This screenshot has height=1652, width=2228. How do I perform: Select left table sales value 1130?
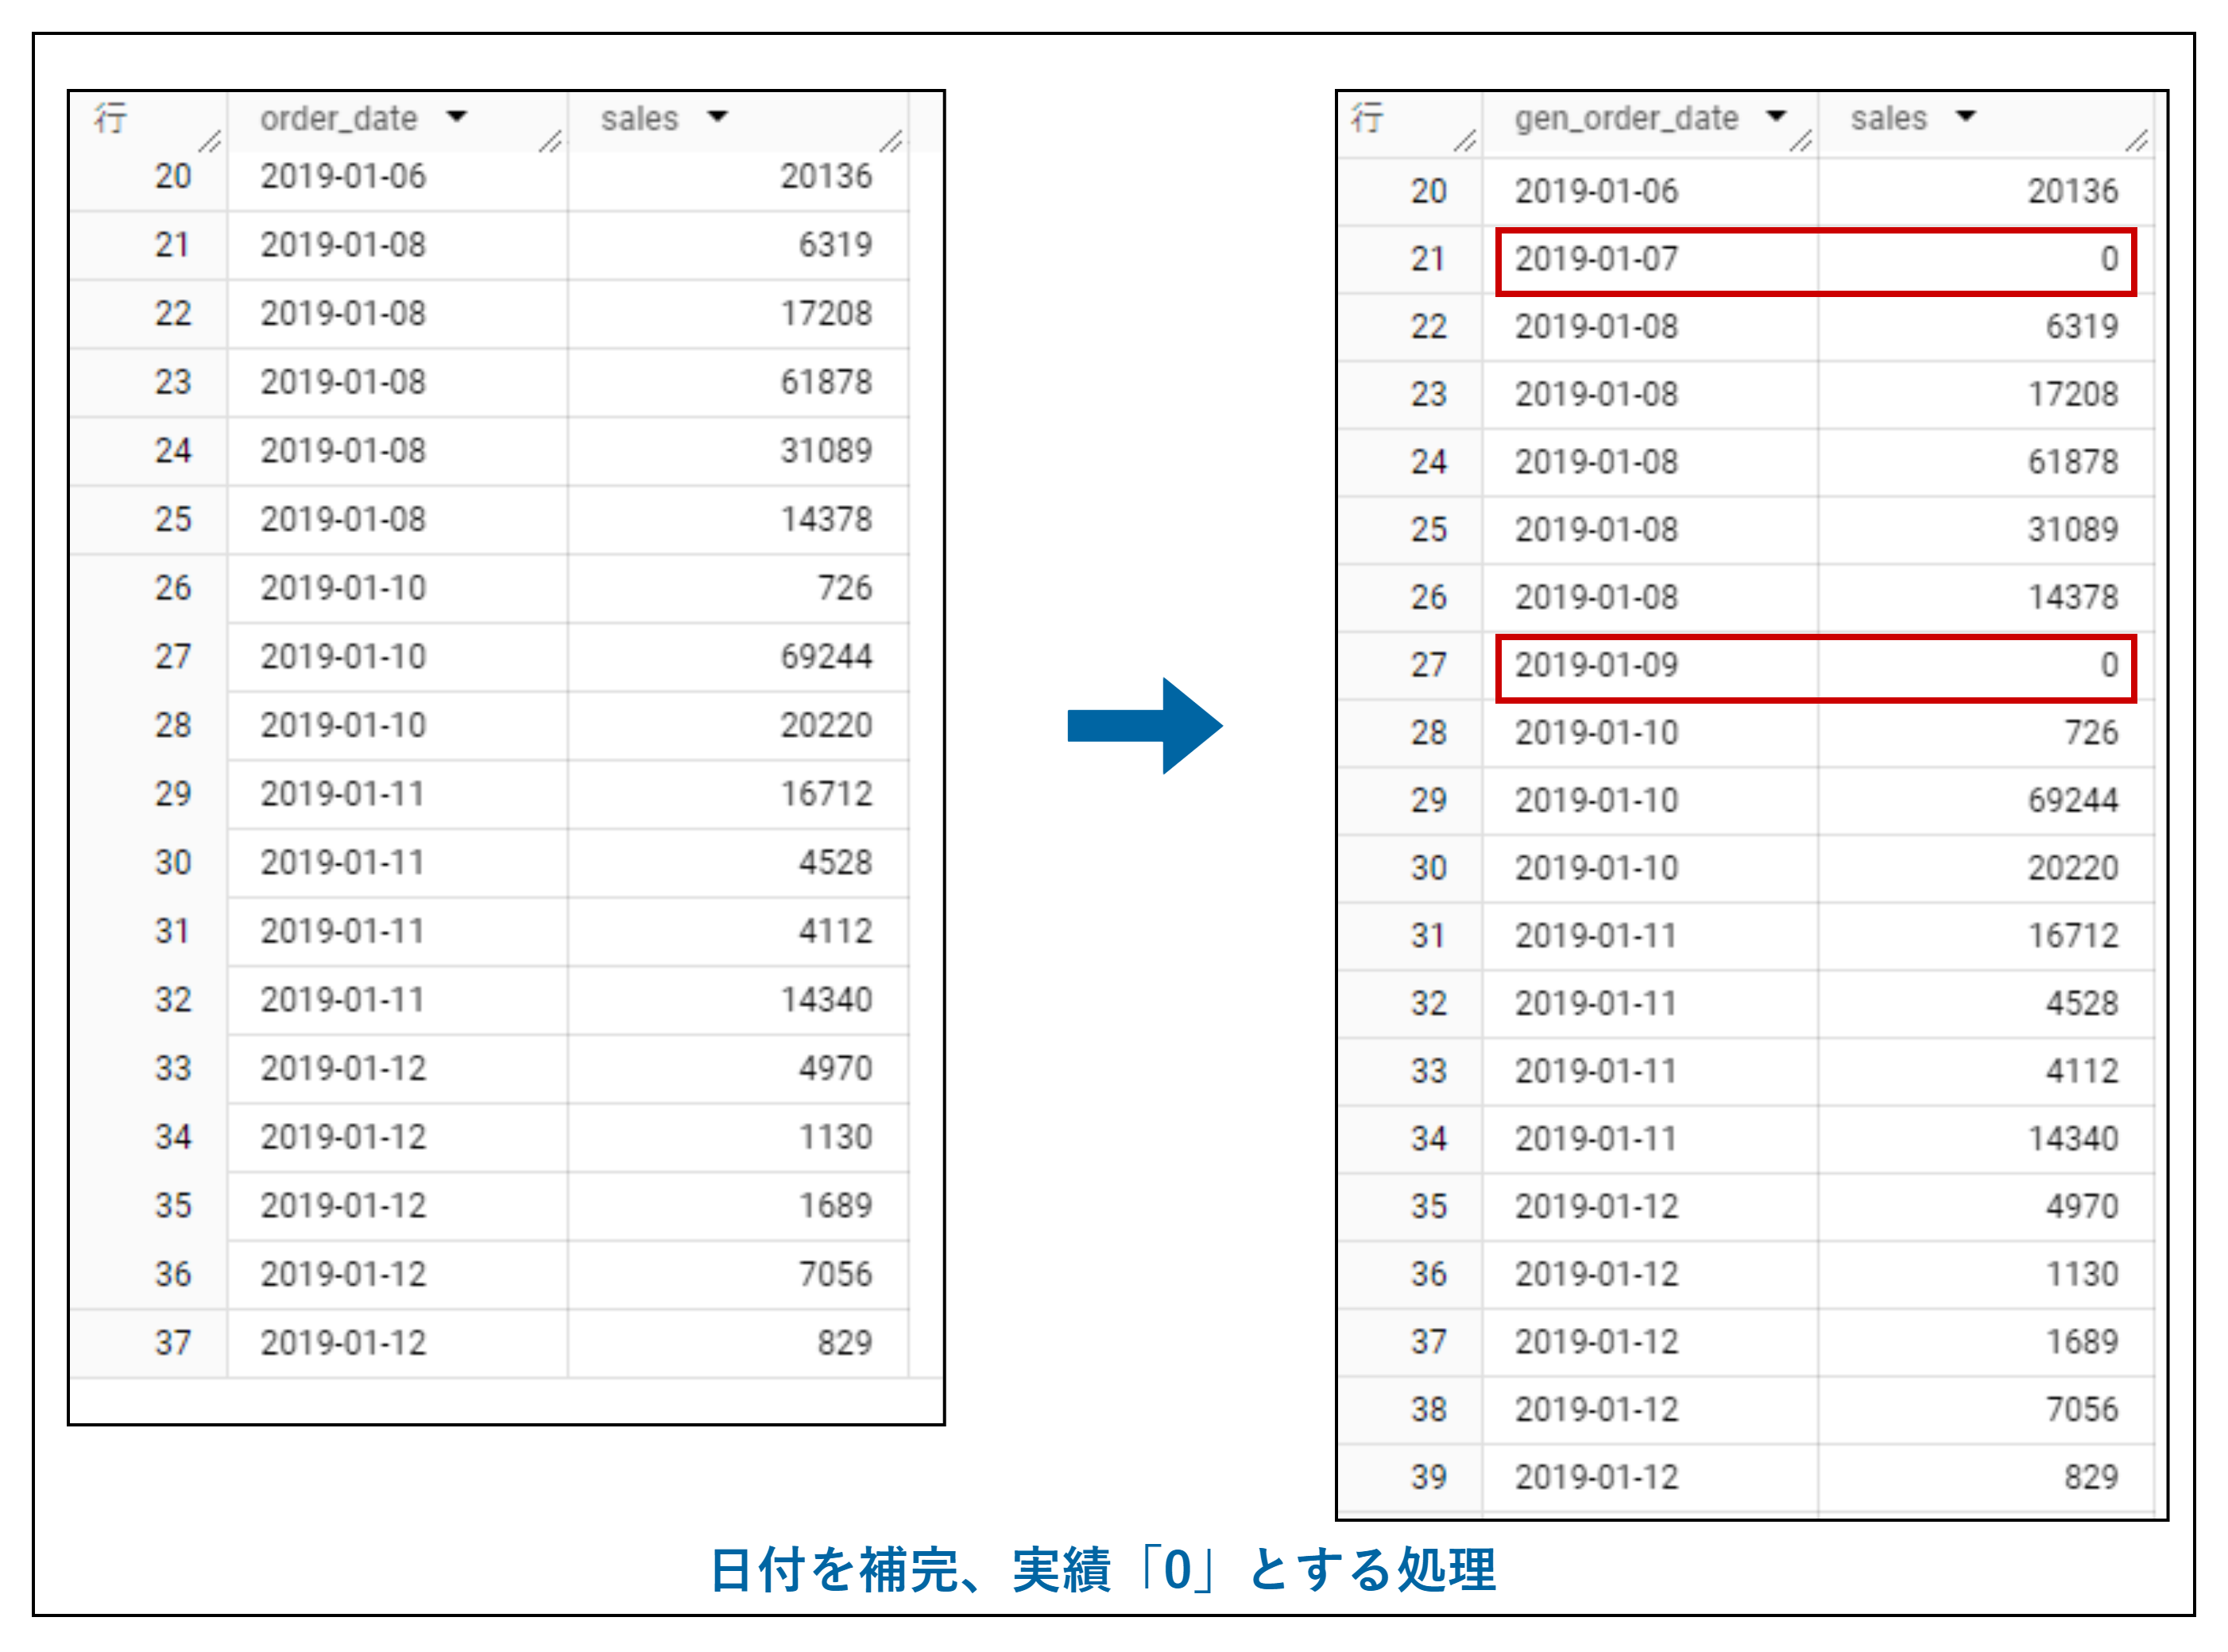pos(835,1138)
